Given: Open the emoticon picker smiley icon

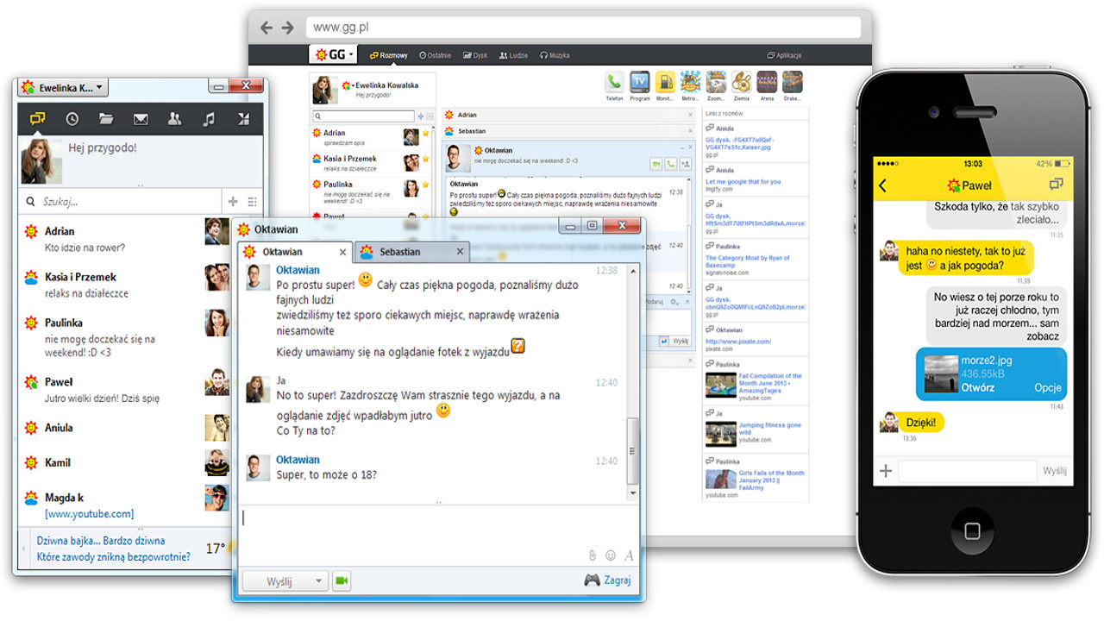Looking at the screenshot, I should 611,555.
